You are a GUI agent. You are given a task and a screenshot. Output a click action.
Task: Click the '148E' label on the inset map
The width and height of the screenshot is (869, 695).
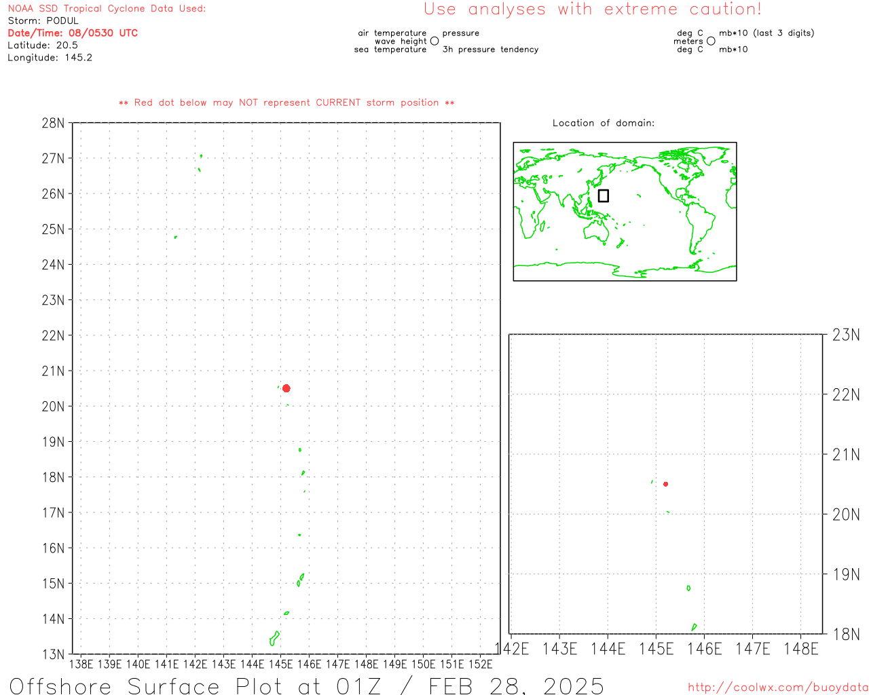[801, 649]
